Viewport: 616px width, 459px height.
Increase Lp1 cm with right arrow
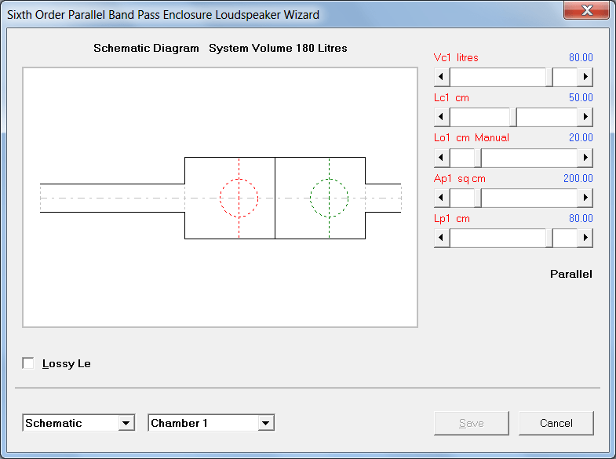tap(585, 238)
